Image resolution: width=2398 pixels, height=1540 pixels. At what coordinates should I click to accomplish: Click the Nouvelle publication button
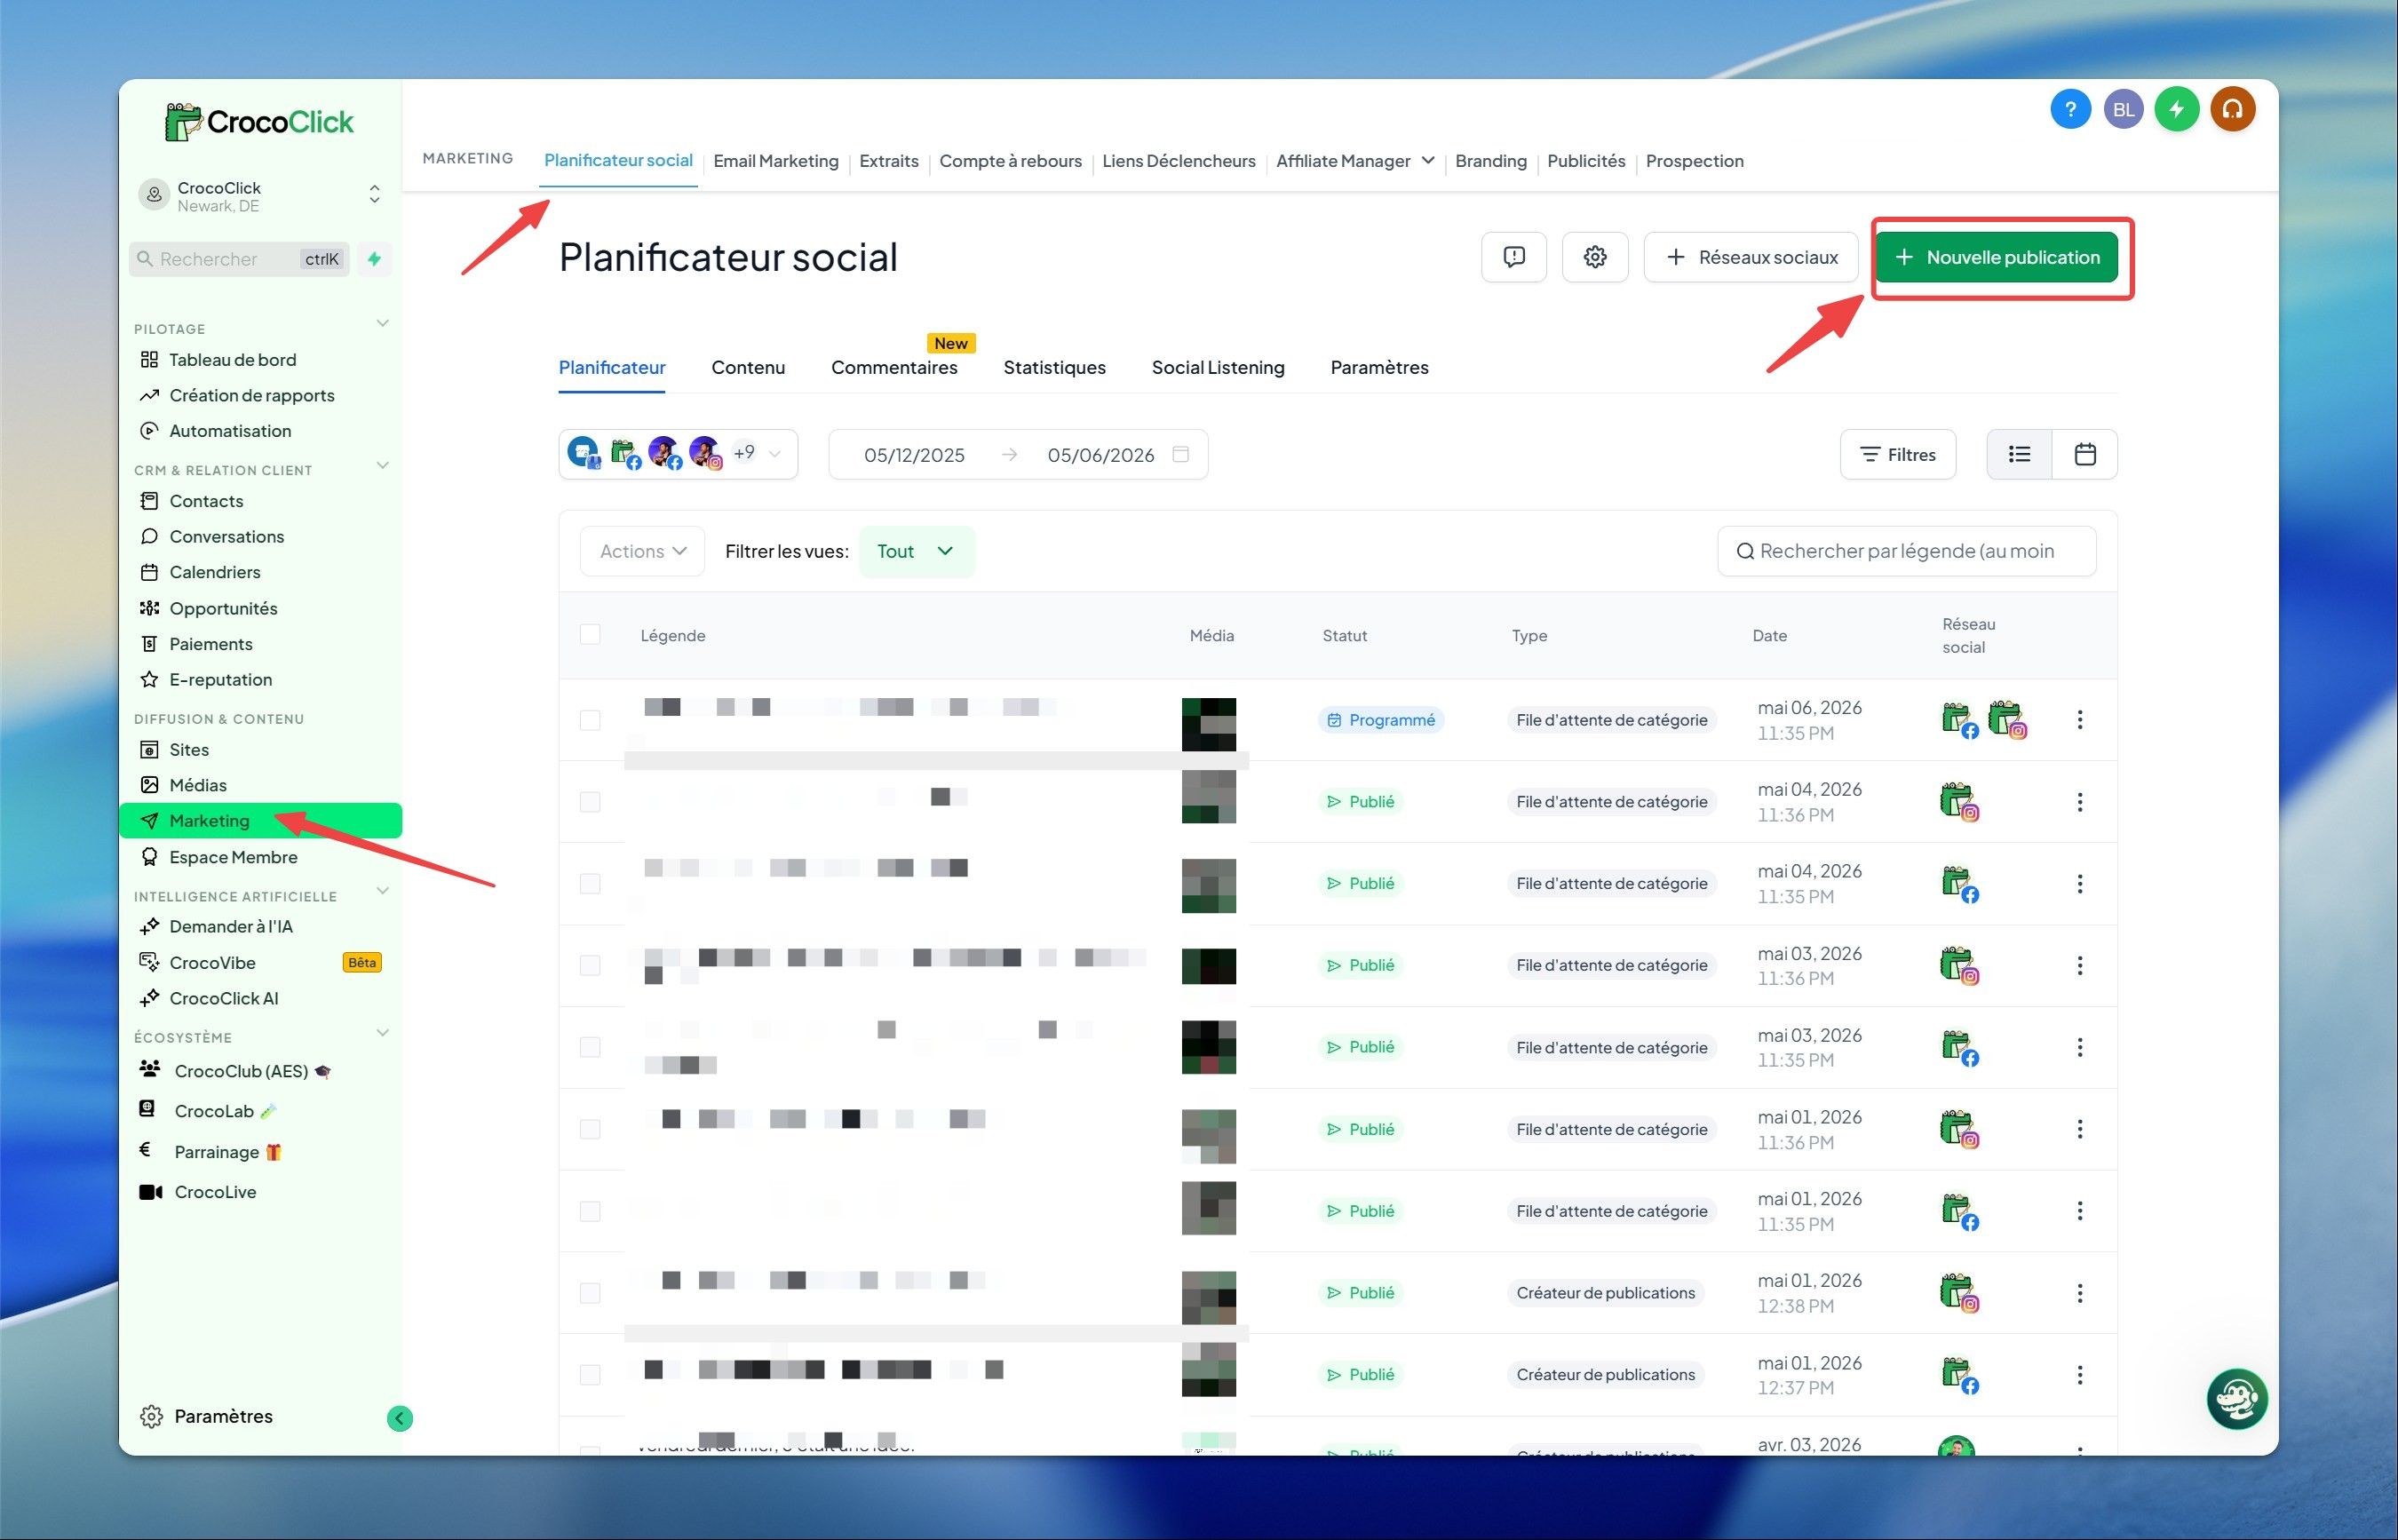[x=1996, y=257]
